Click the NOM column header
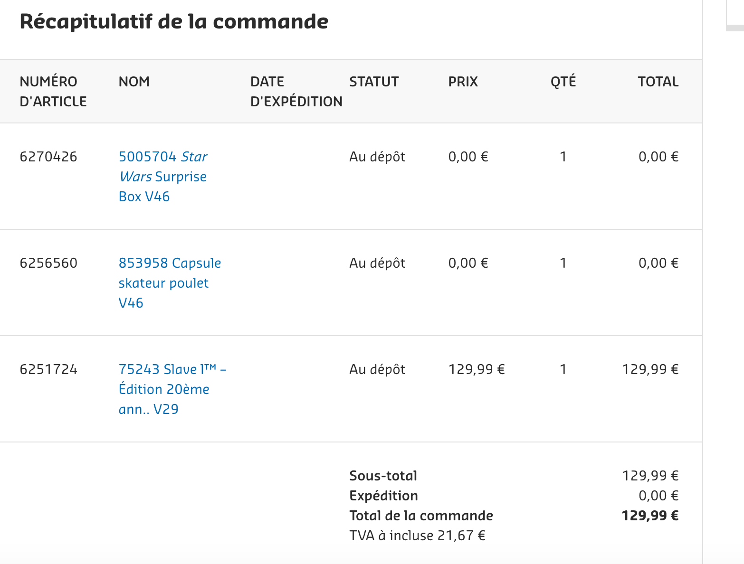 click(134, 82)
